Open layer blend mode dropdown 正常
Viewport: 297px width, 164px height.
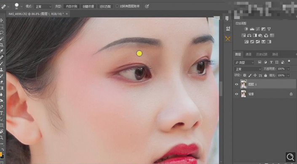pos(248,69)
